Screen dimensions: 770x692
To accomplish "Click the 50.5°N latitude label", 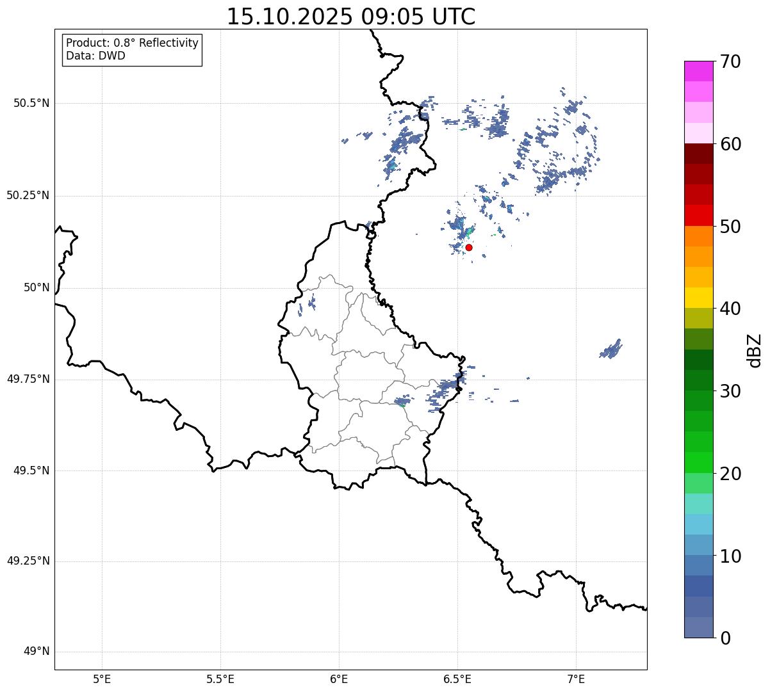I will pos(31,103).
